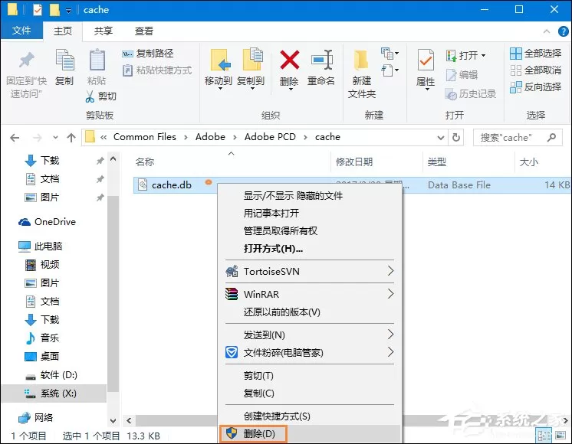Viewport: 572px width, 444px height.
Task: Click Open (打开) in the ribbon
Action: pos(466,55)
